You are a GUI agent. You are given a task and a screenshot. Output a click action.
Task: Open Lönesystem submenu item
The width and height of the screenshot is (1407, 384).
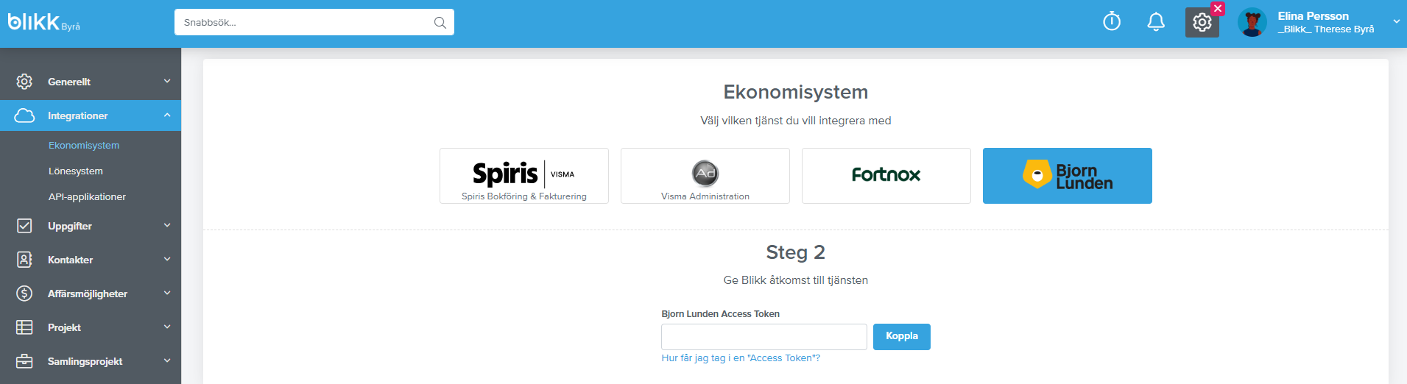point(76,171)
